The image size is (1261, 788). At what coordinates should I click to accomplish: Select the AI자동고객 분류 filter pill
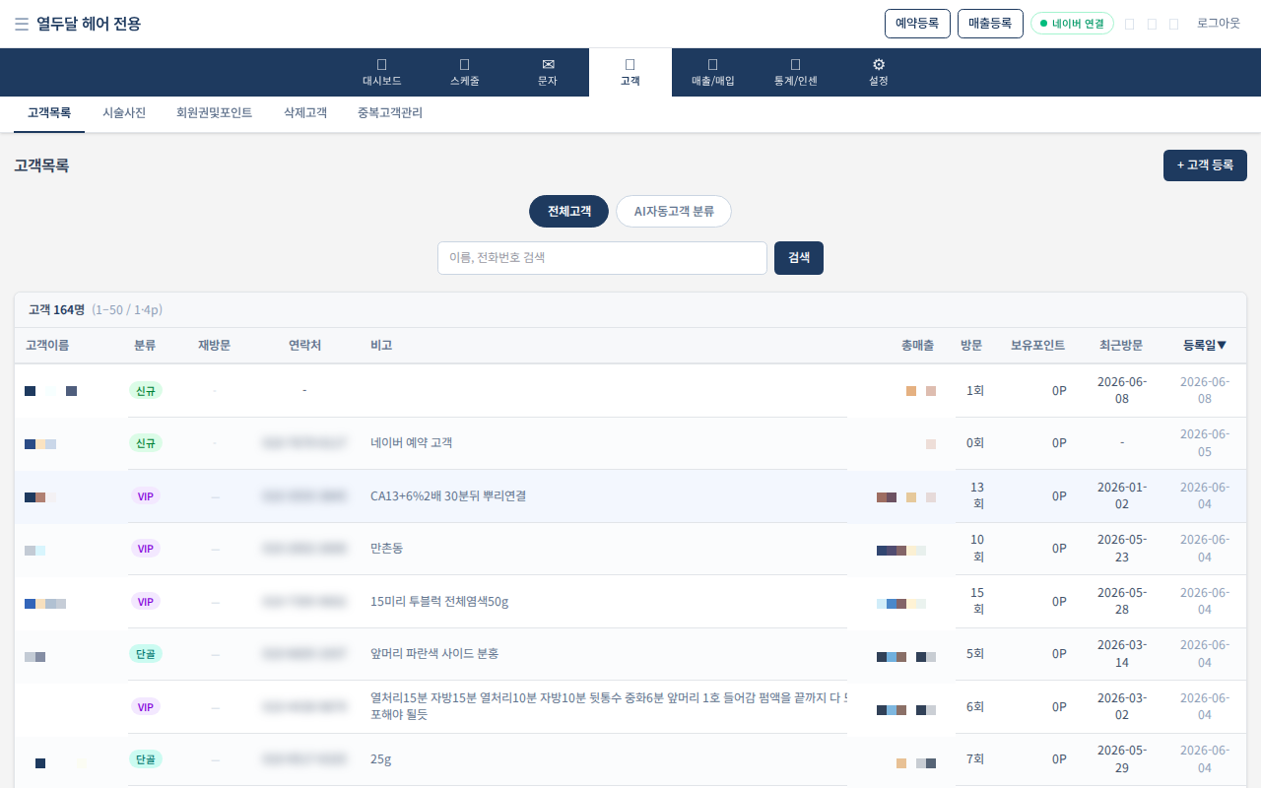pos(674,212)
